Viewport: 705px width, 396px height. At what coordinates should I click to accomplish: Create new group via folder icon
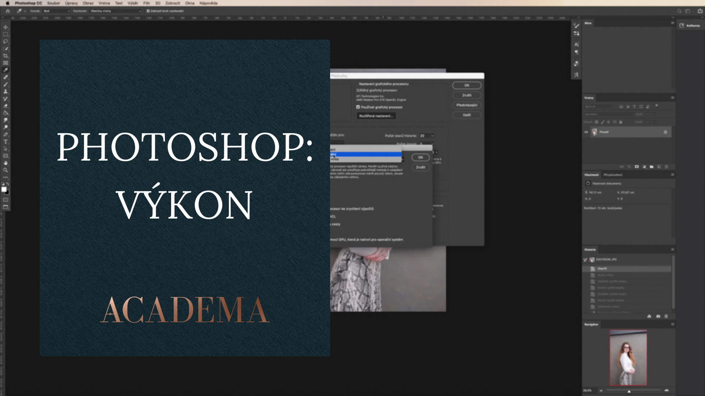coord(652,167)
